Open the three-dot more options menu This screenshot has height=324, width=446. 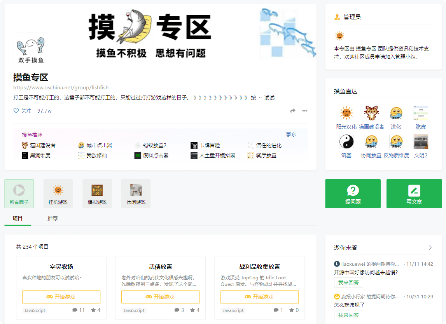point(304,111)
